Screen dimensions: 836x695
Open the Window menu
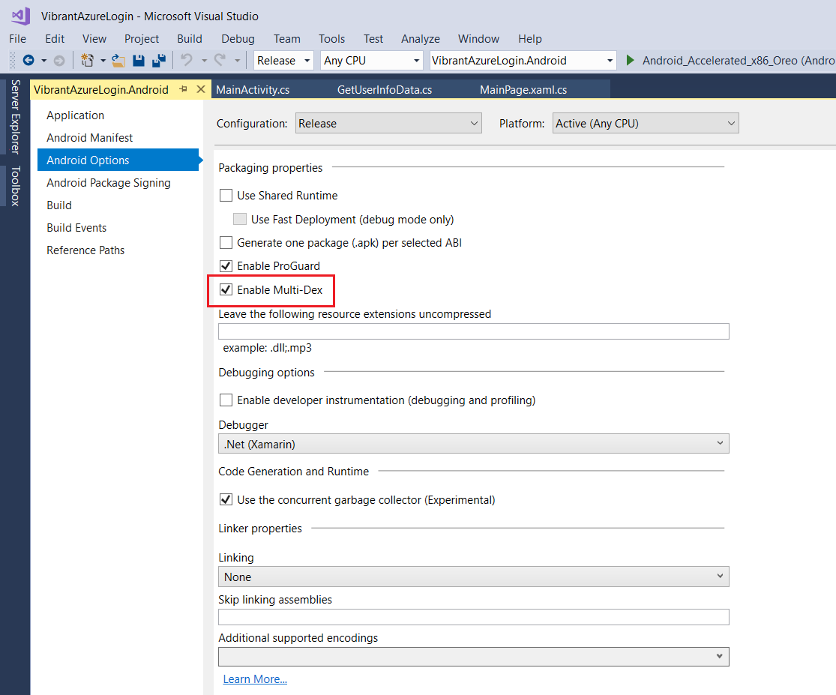coord(478,39)
